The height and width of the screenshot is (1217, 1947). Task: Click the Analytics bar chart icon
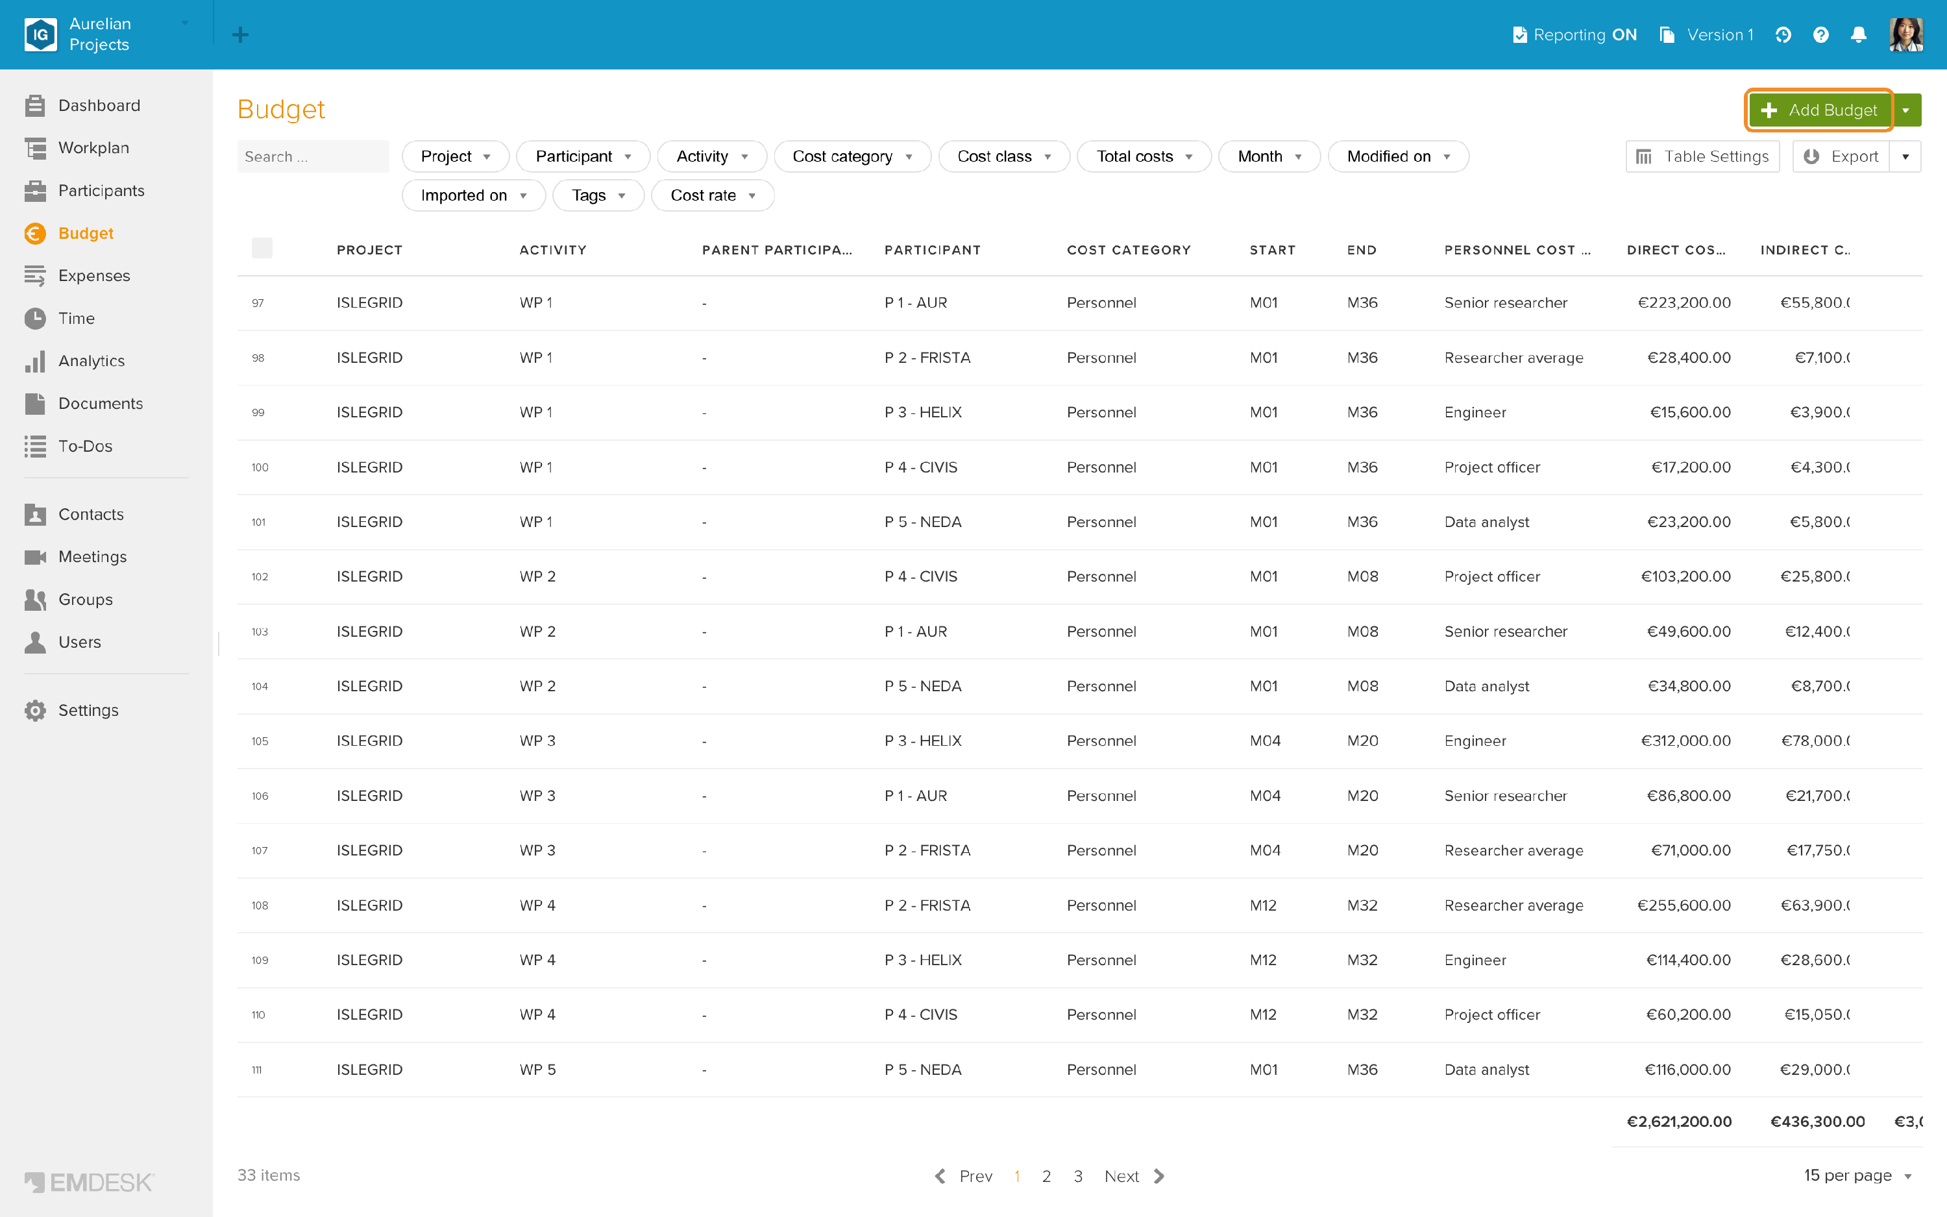point(34,362)
